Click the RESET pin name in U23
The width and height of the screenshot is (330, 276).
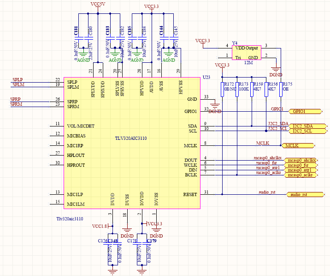pyautogui.click(x=190, y=194)
